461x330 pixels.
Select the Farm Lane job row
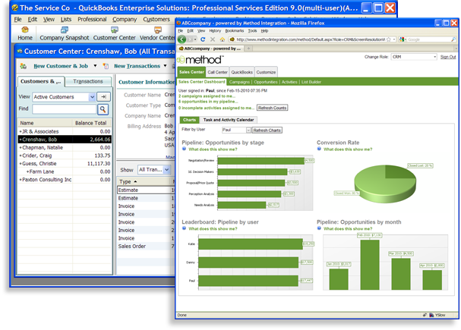pyautogui.click(x=65, y=171)
